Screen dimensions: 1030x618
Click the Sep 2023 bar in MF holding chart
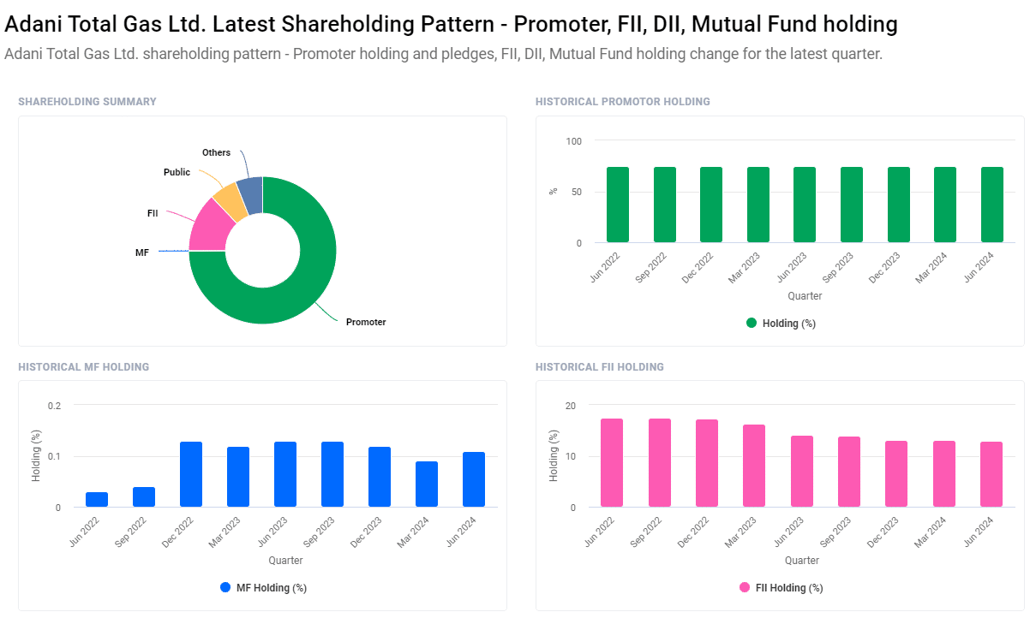pos(332,474)
